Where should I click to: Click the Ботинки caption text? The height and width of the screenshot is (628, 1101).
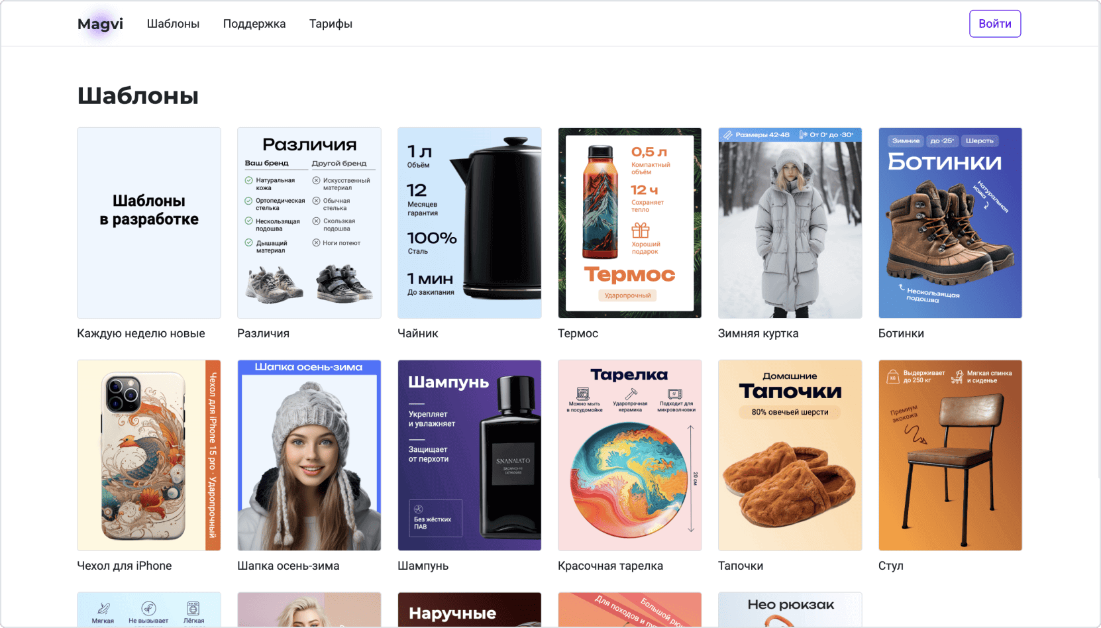pos(902,333)
